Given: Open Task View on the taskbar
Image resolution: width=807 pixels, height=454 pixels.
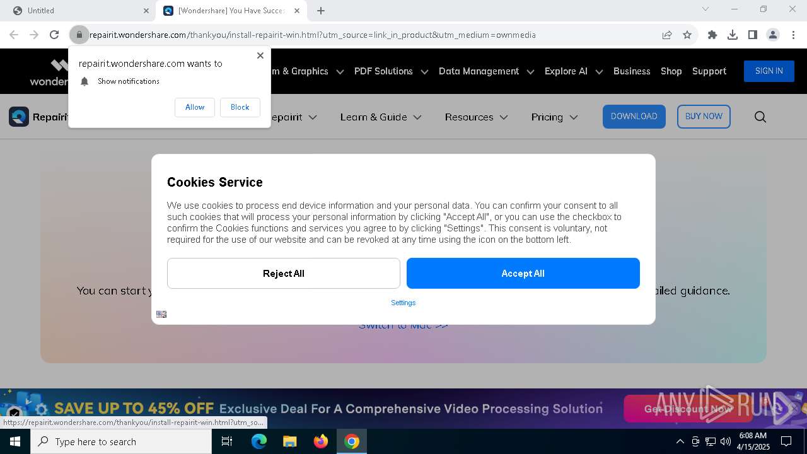Looking at the screenshot, I should pos(227,441).
